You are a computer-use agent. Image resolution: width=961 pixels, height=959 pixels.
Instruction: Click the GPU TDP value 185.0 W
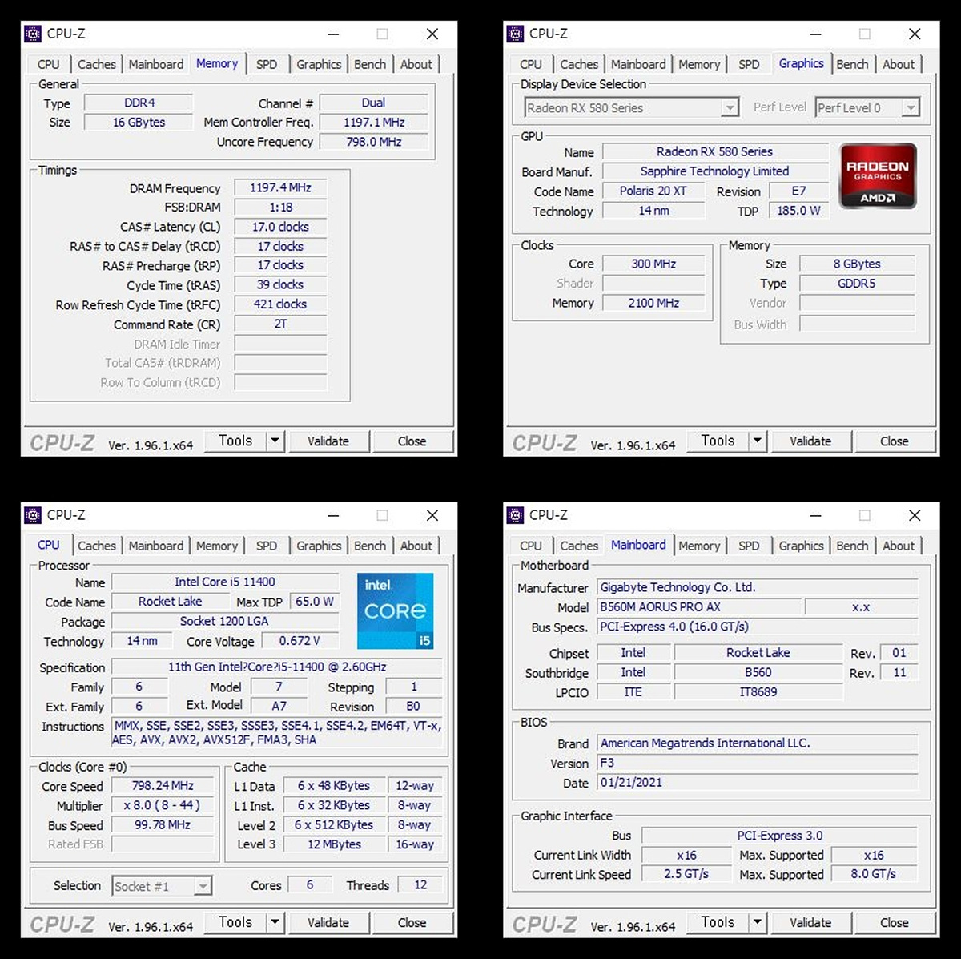798,211
